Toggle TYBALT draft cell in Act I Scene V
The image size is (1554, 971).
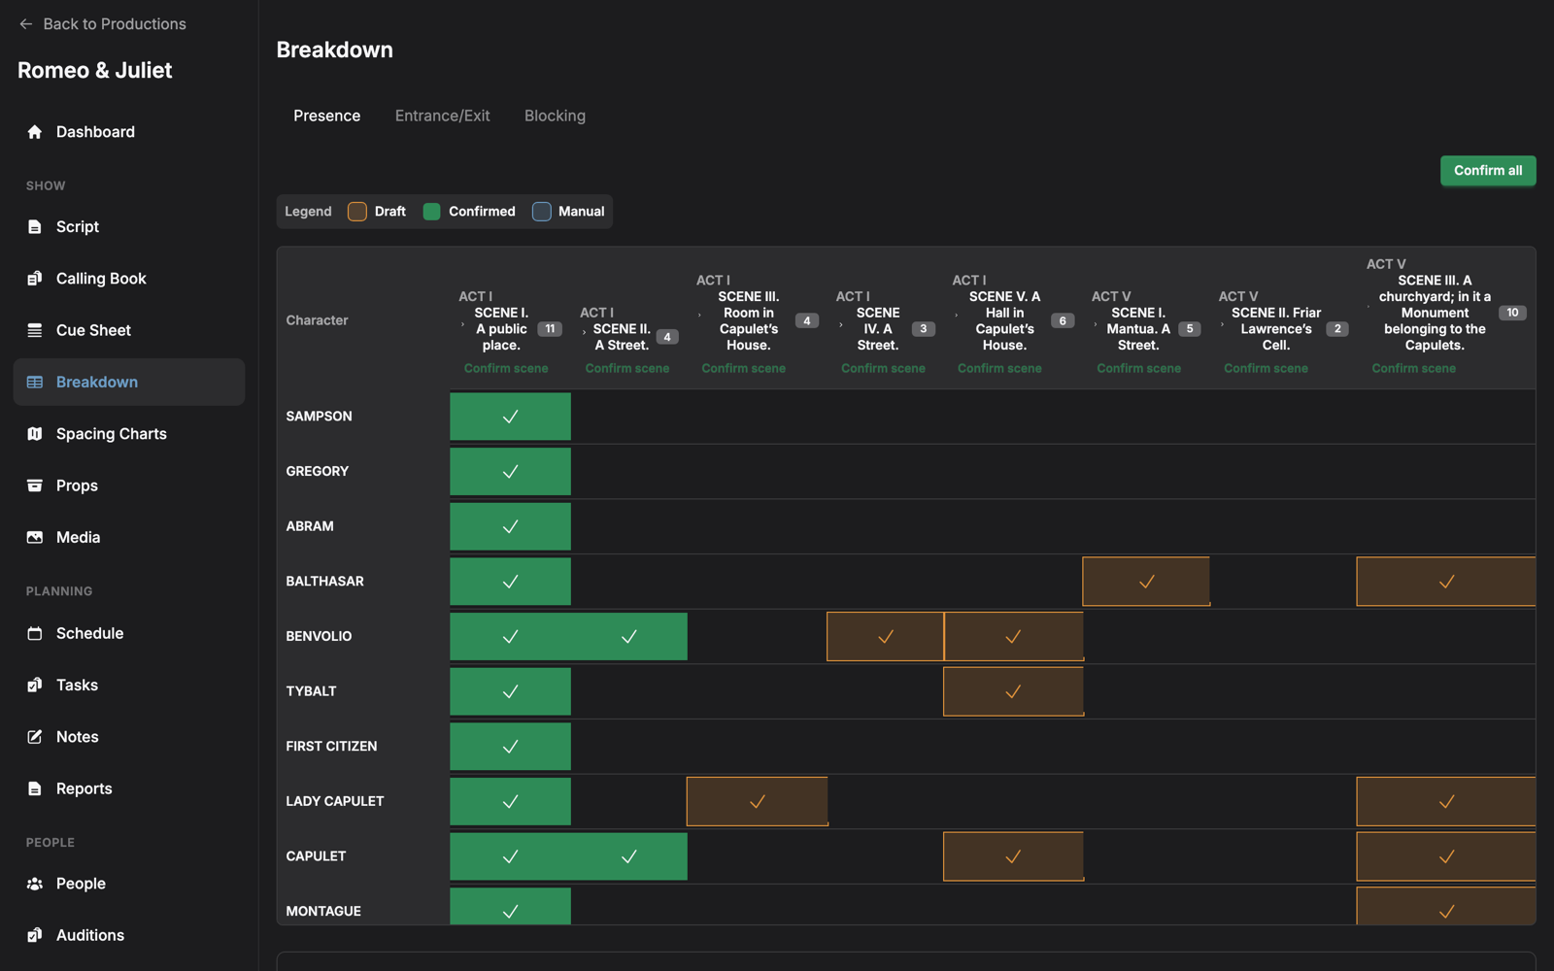pyautogui.click(x=1013, y=691)
